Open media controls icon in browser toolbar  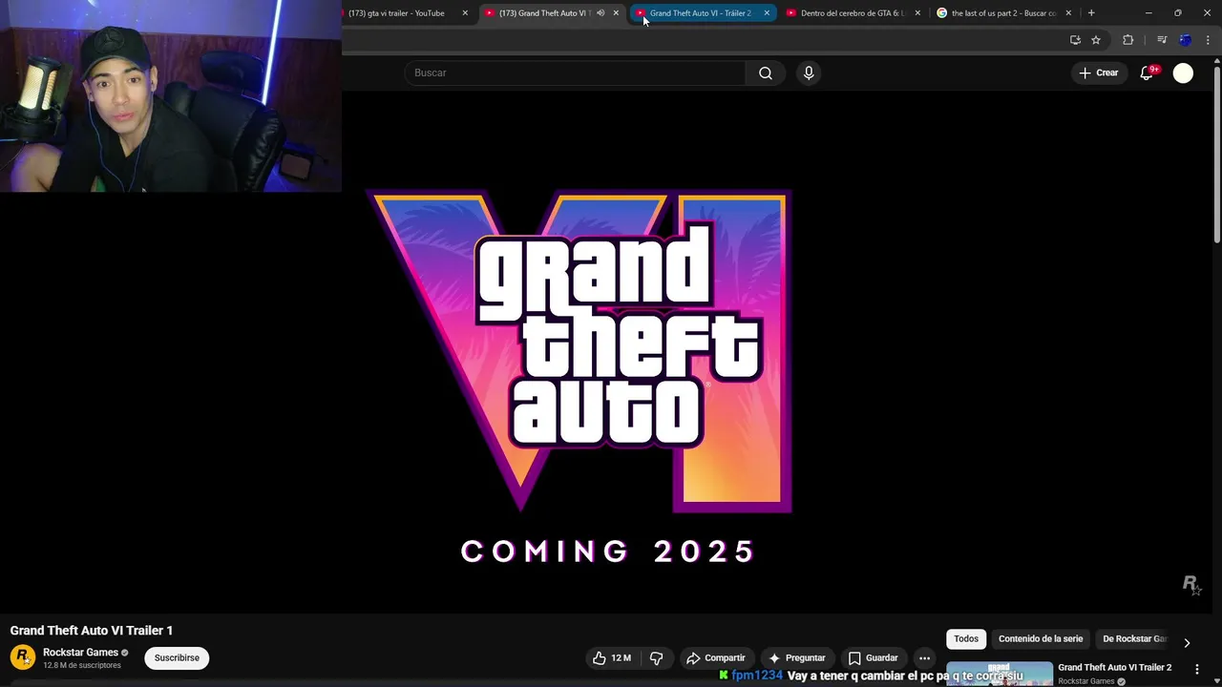click(1161, 40)
